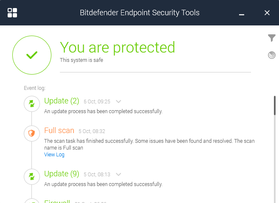Viewport: 279px width, 203px height.
Task: Close the Bitdefender Endpoint Security window
Action: pyautogui.click(x=267, y=13)
